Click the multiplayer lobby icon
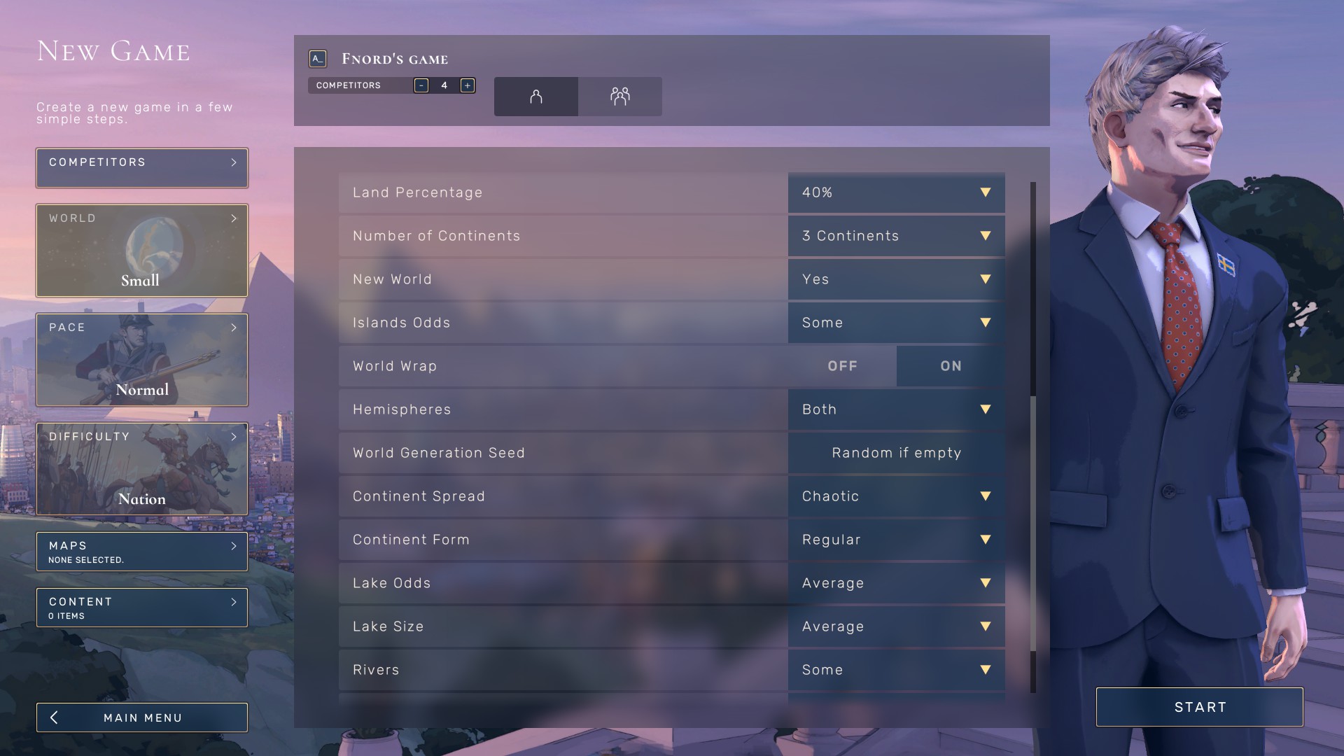 (619, 96)
